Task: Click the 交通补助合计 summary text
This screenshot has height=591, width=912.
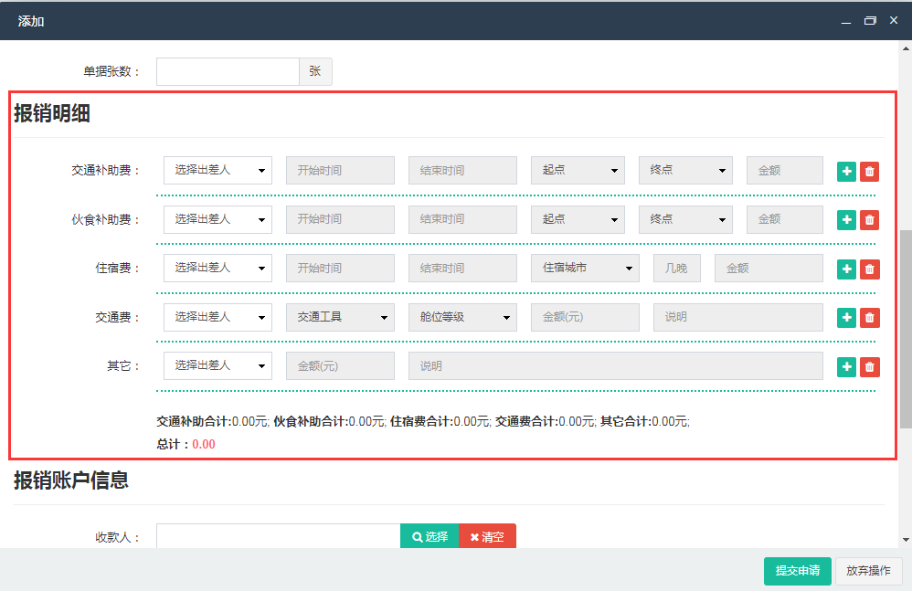Action: (x=212, y=421)
